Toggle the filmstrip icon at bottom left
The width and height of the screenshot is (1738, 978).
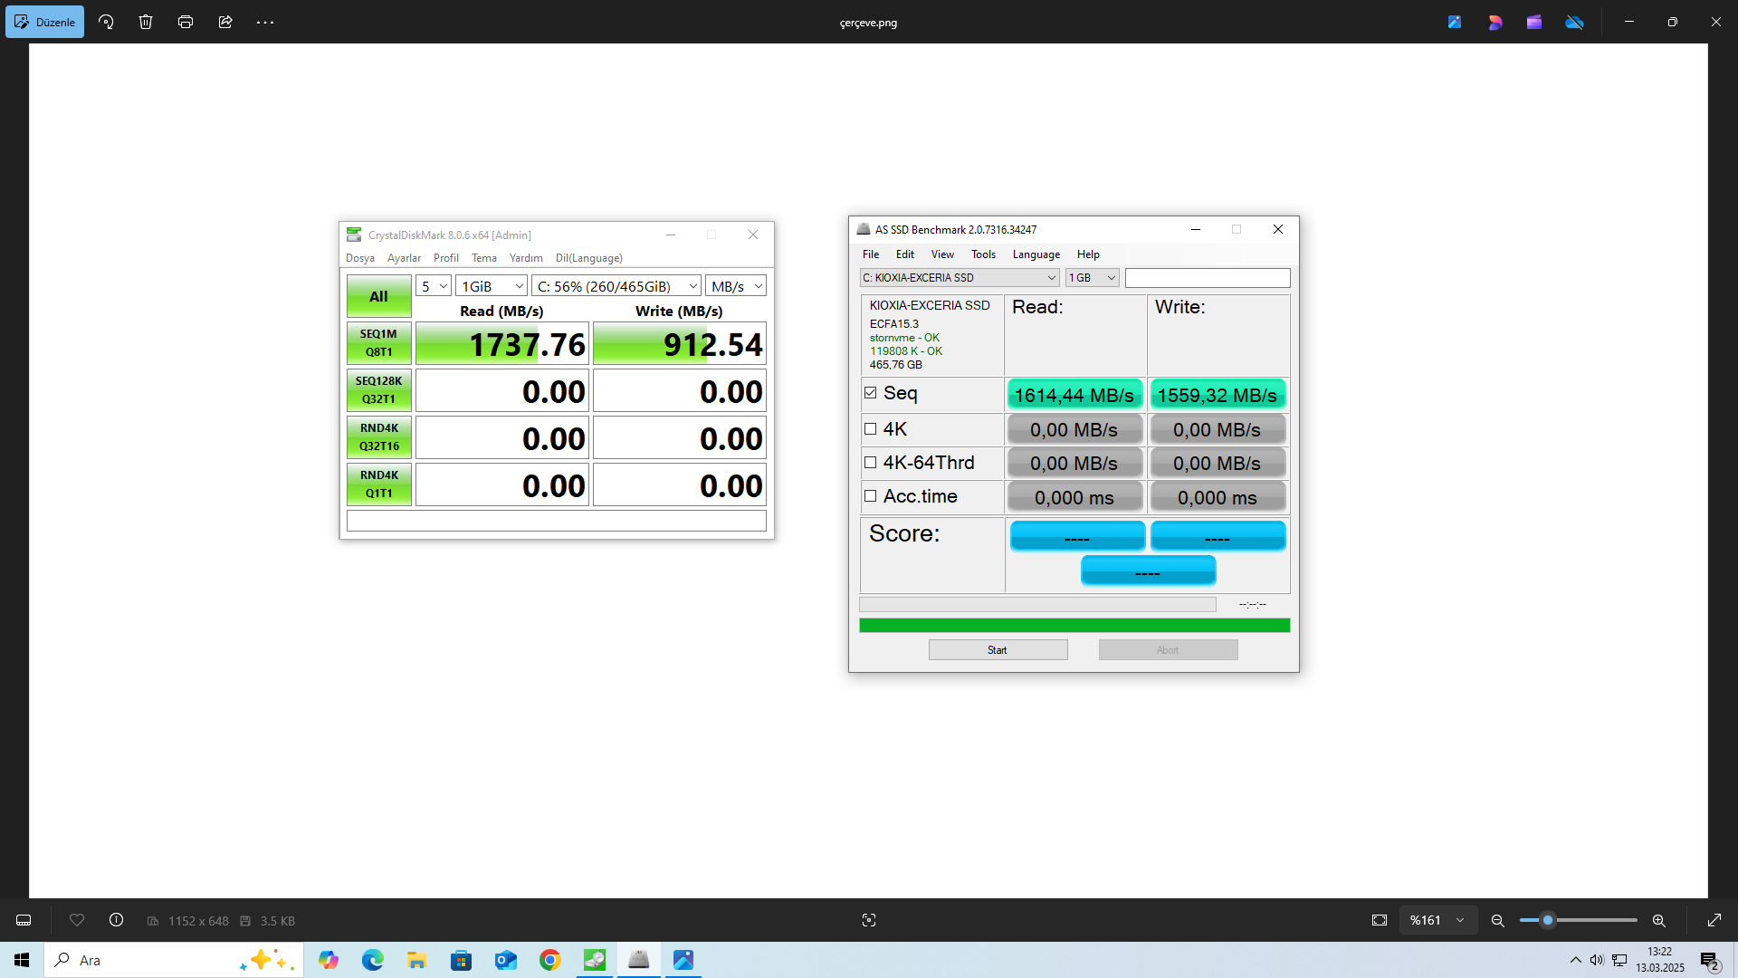(x=24, y=920)
